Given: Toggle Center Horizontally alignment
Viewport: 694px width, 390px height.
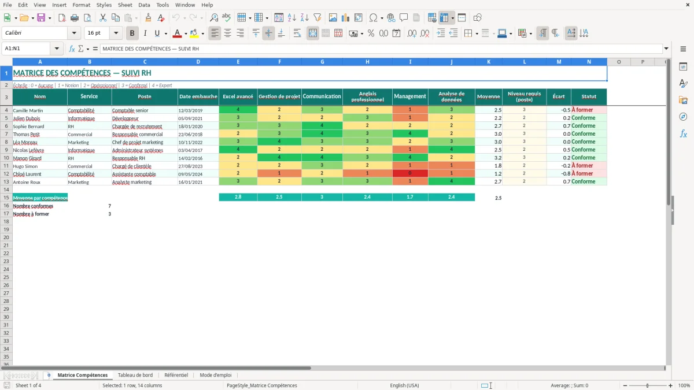Looking at the screenshot, I should (x=227, y=34).
